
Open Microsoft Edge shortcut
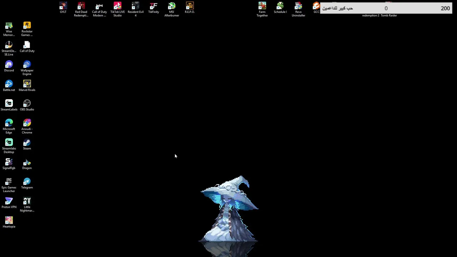pos(9,127)
